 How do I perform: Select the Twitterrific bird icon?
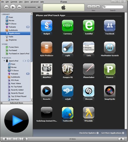coord(68,113)
